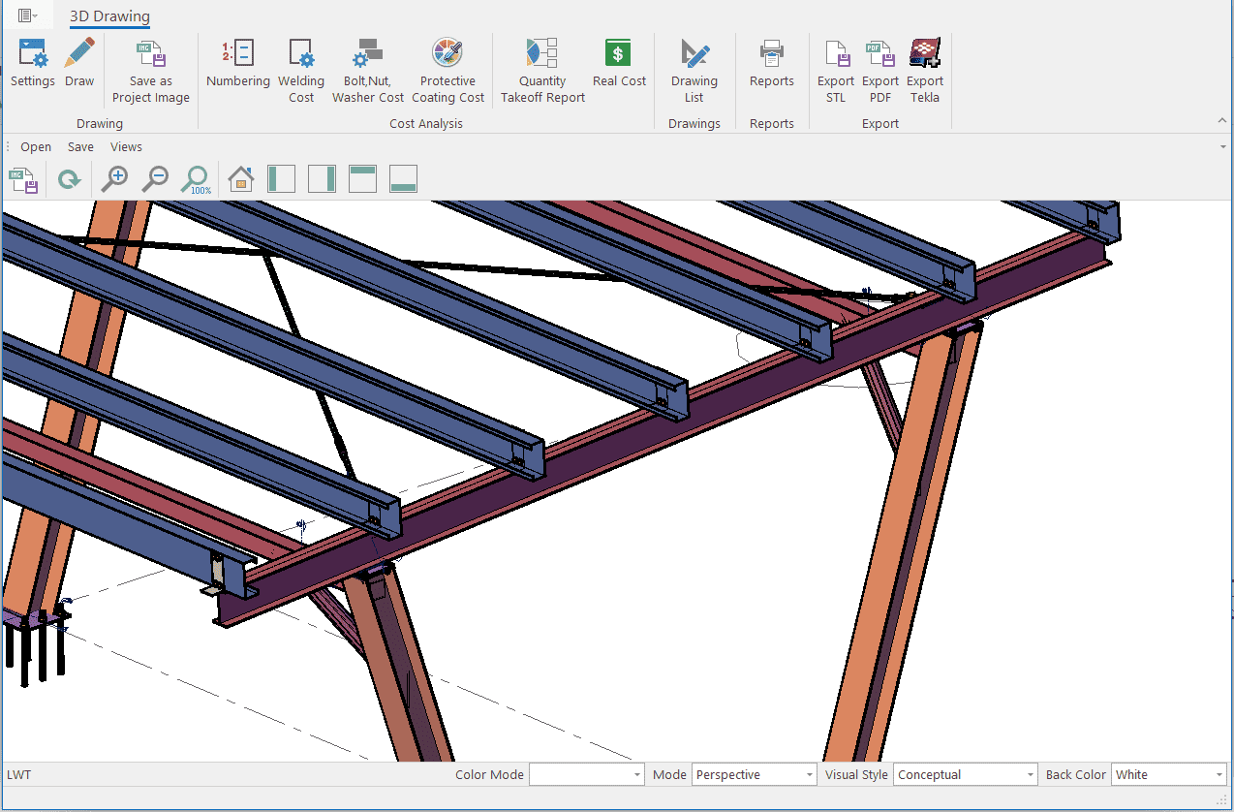Open the Real Cost calculator

coord(619,64)
